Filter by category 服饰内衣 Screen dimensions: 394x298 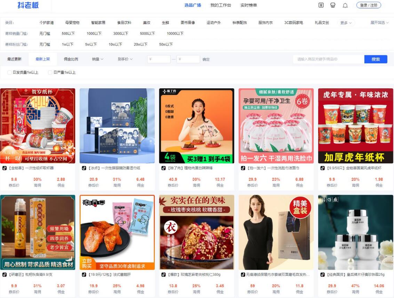pyautogui.click(x=266, y=23)
